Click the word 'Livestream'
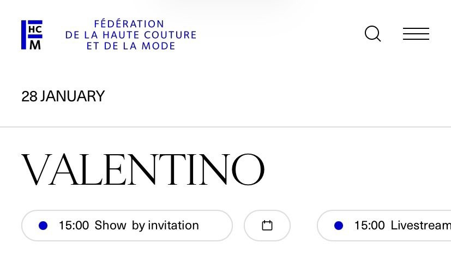 coord(420,226)
